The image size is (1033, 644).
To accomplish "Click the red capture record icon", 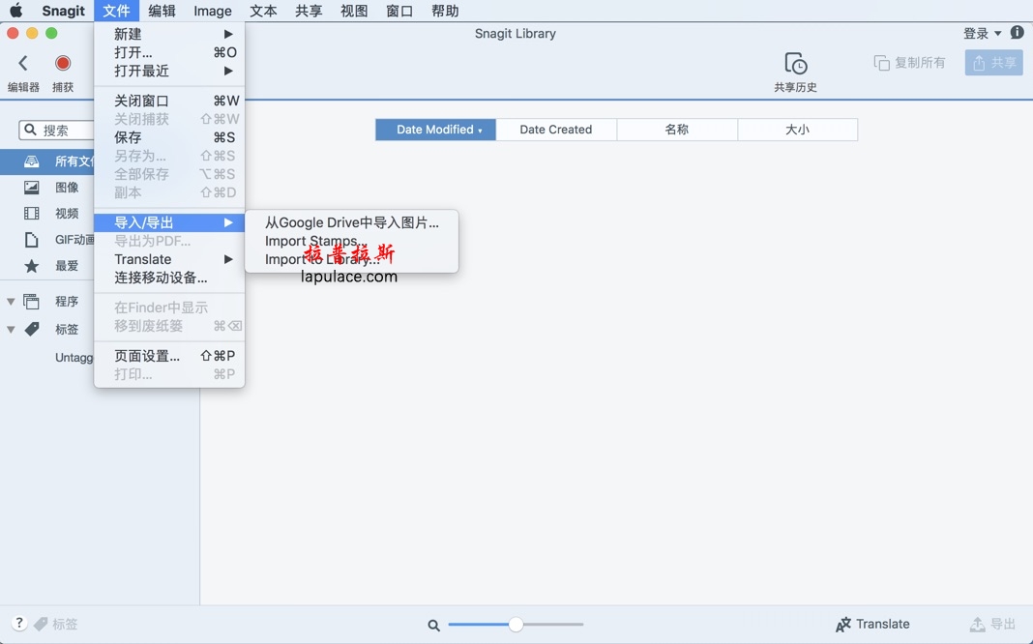I will click(x=63, y=63).
